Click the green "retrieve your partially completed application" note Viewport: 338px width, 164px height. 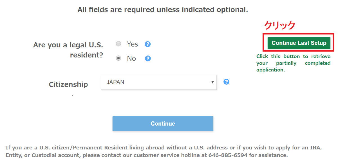point(293,63)
